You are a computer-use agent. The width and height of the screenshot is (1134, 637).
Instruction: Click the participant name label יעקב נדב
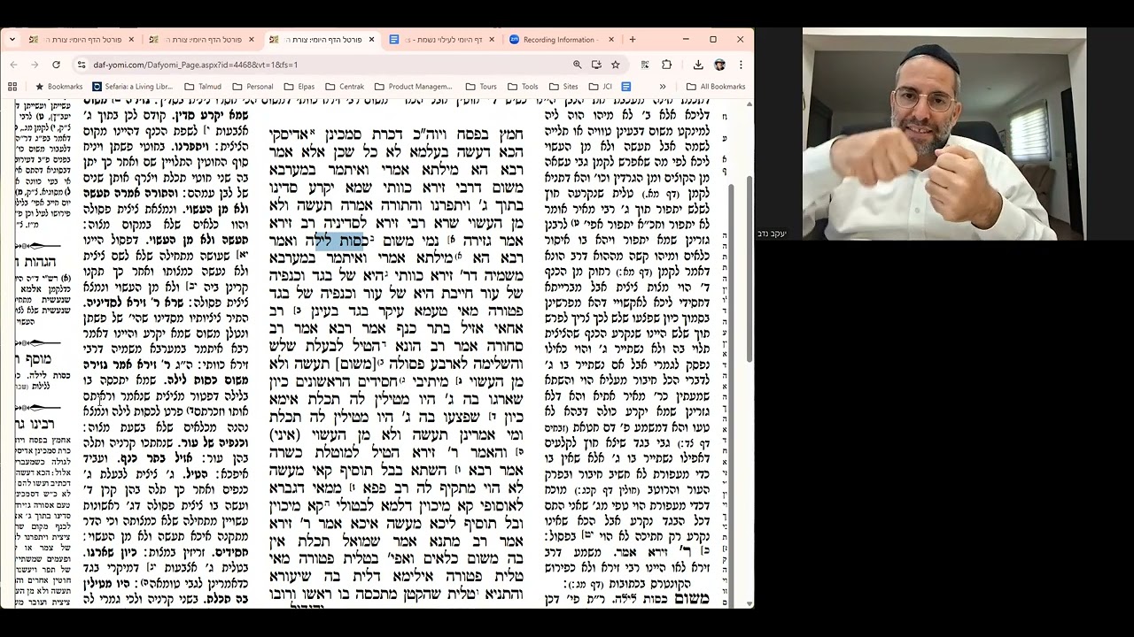point(770,234)
